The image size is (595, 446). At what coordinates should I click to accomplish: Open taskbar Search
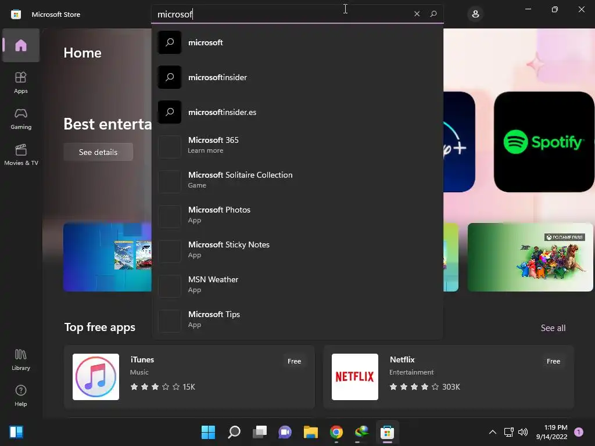coord(234,432)
